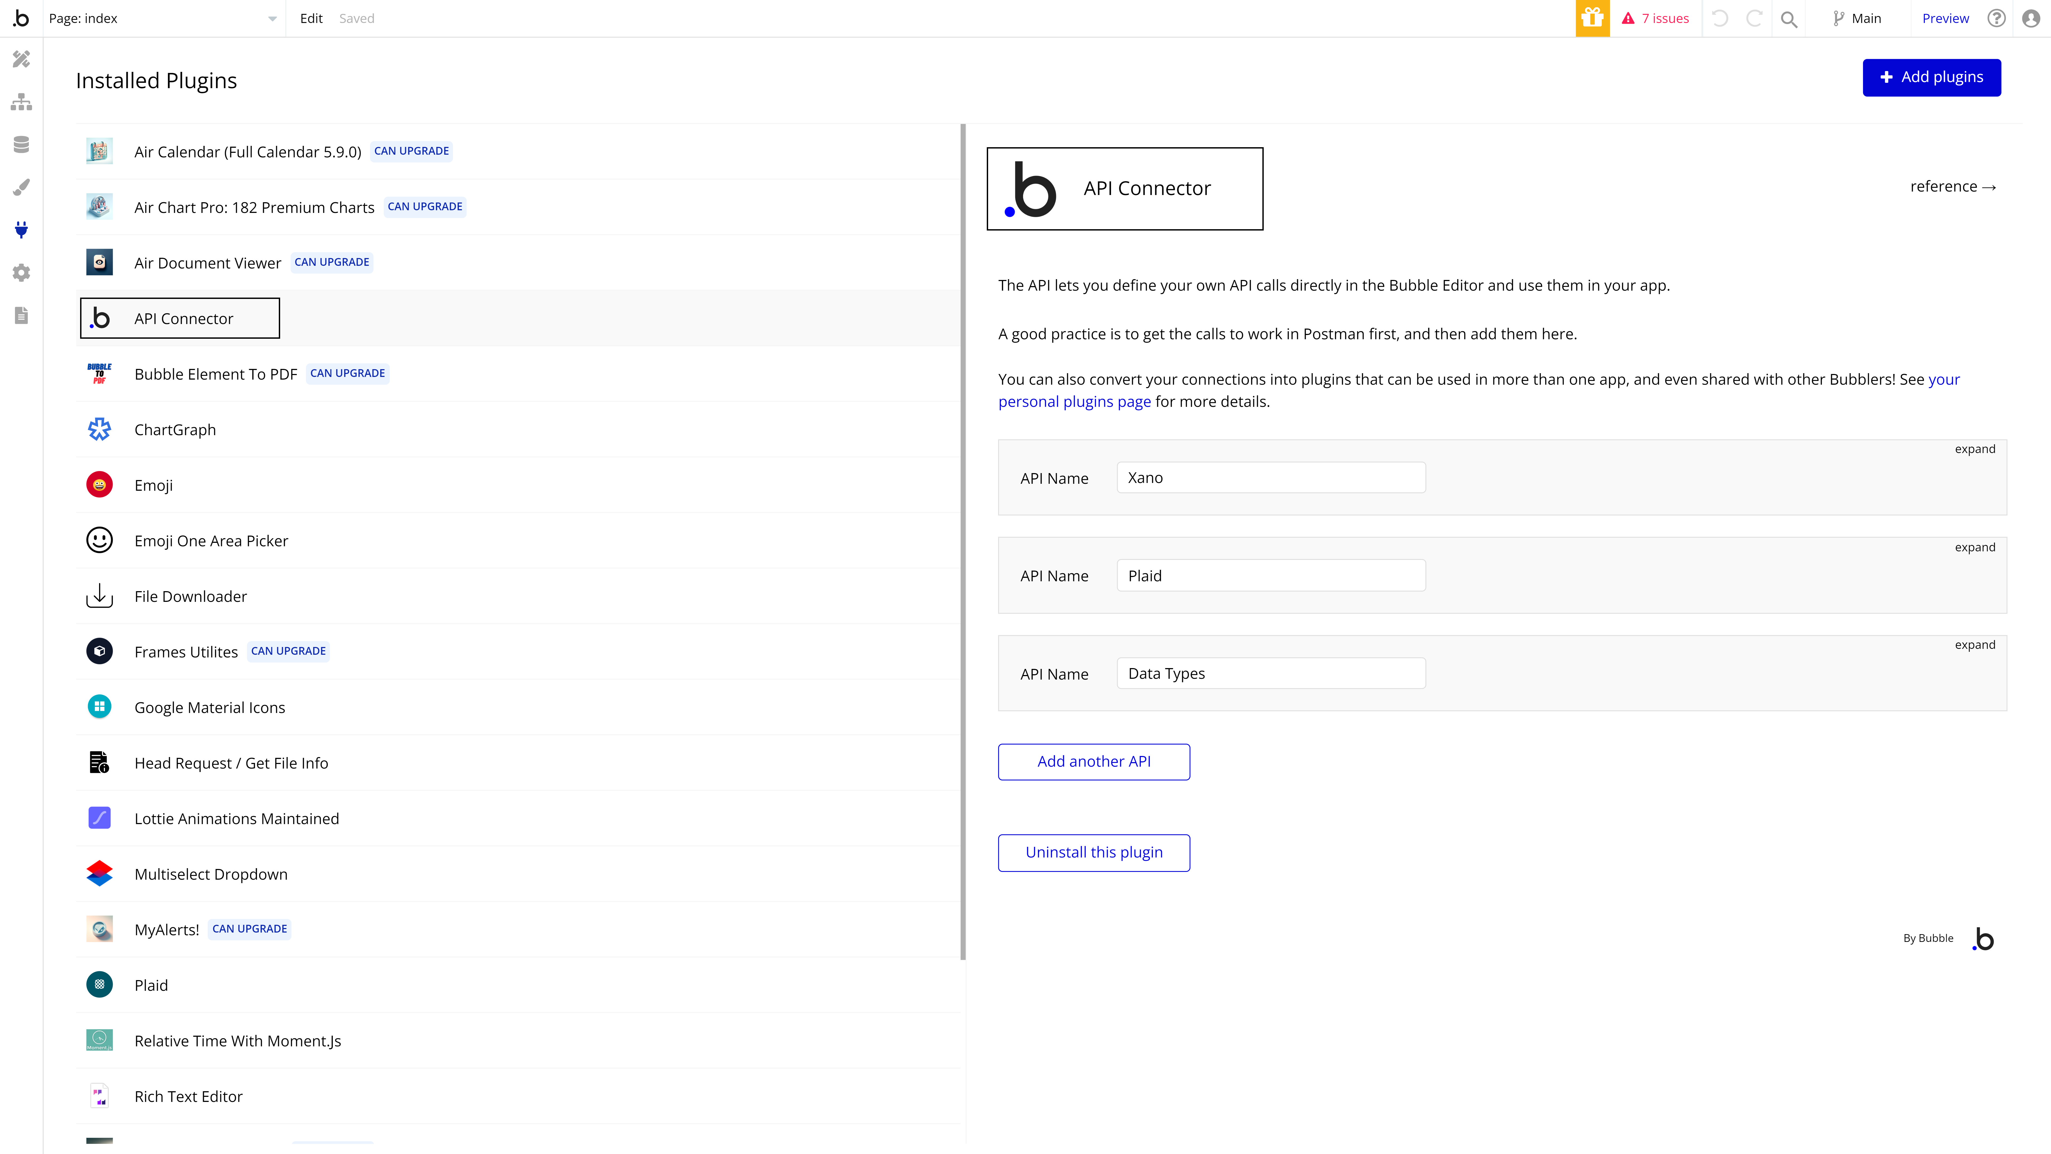Open the Edit menu

311,18
